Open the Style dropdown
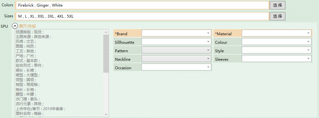Screen dimensions: 319x118 [277, 50]
